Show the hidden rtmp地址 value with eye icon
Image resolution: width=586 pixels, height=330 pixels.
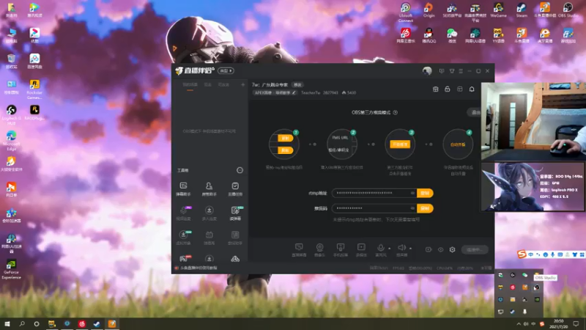click(x=412, y=193)
